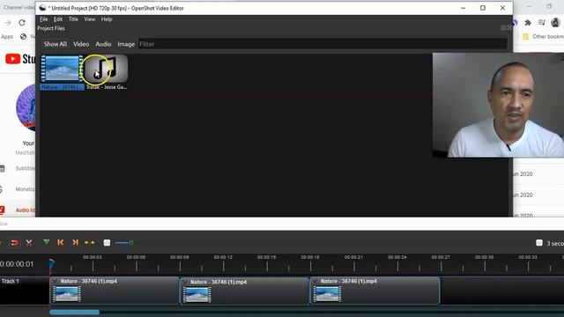Click thumbnail inside the first timeline clip
The height and width of the screenshot is (317, 564).
(x=67, y=294)
